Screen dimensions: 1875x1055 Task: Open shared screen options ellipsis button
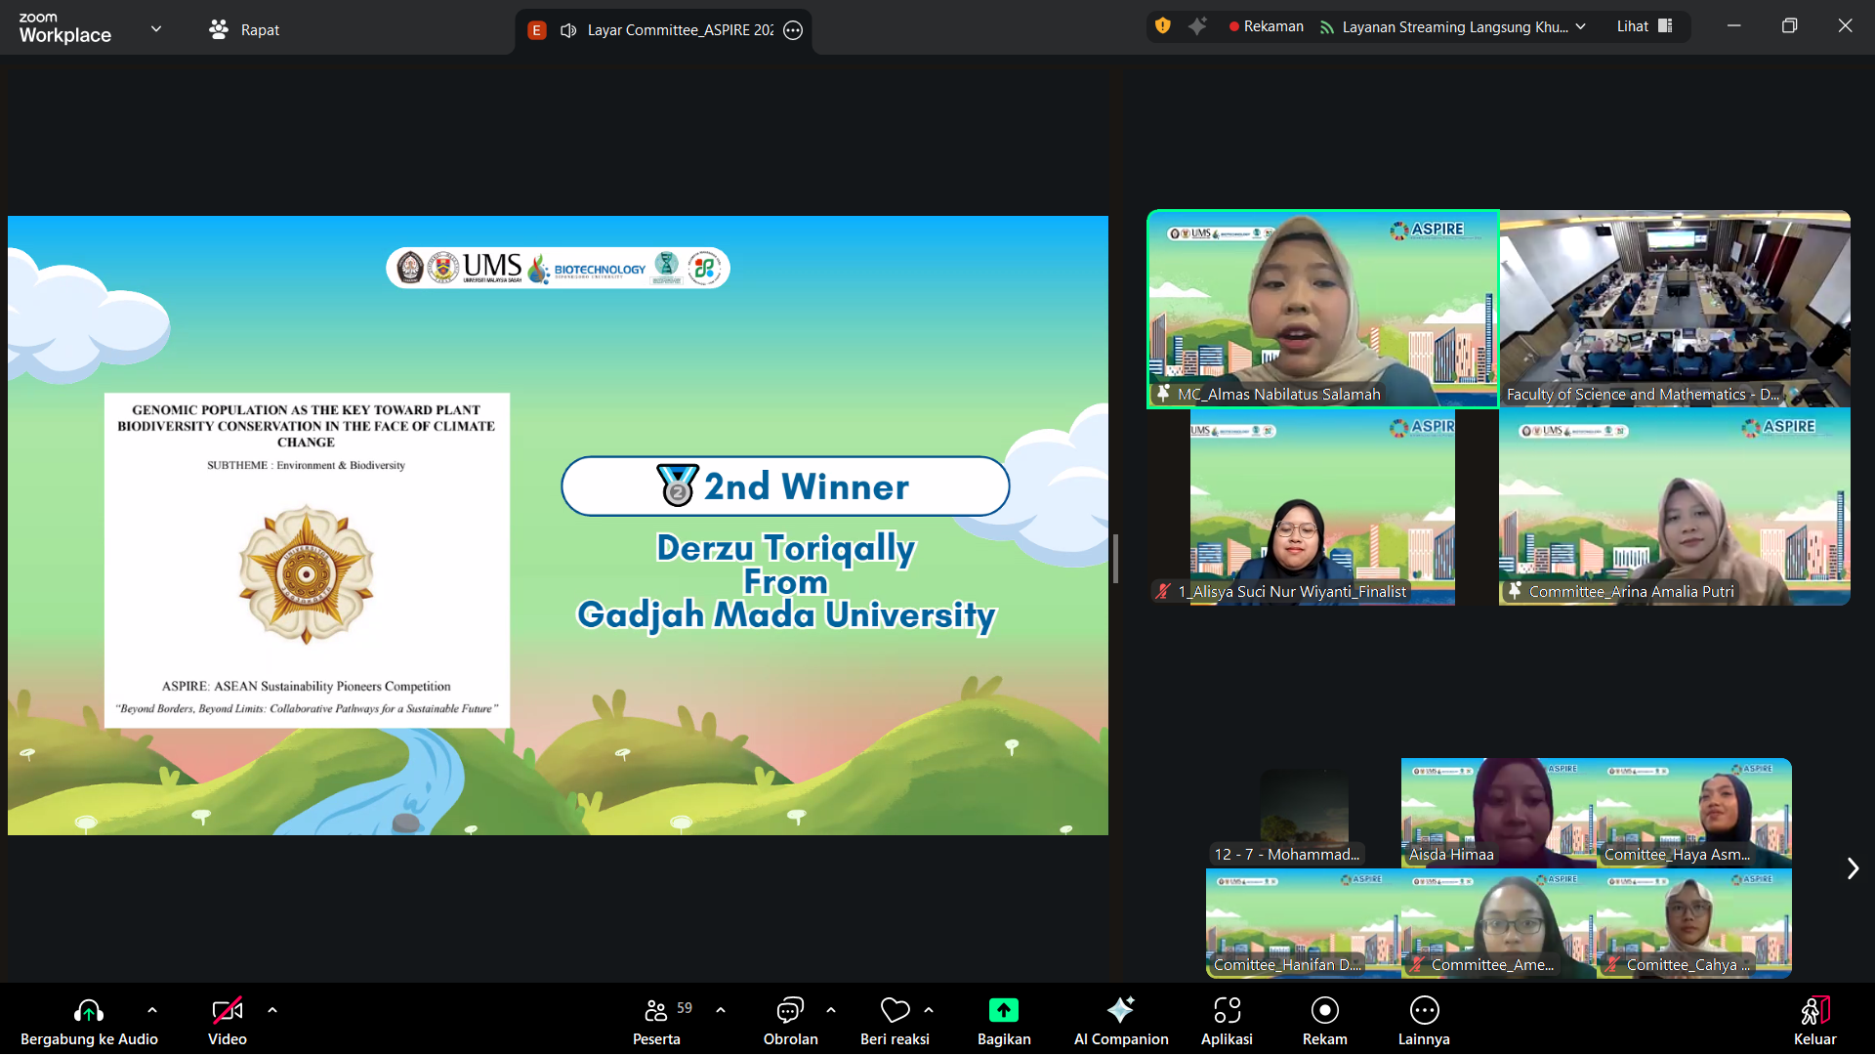pos(793,30)
